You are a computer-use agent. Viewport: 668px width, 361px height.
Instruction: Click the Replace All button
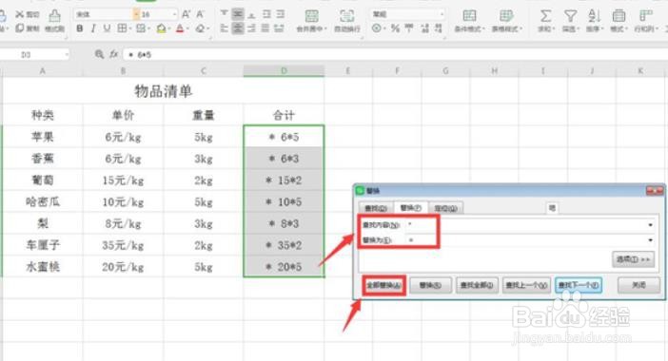[384, 285]
